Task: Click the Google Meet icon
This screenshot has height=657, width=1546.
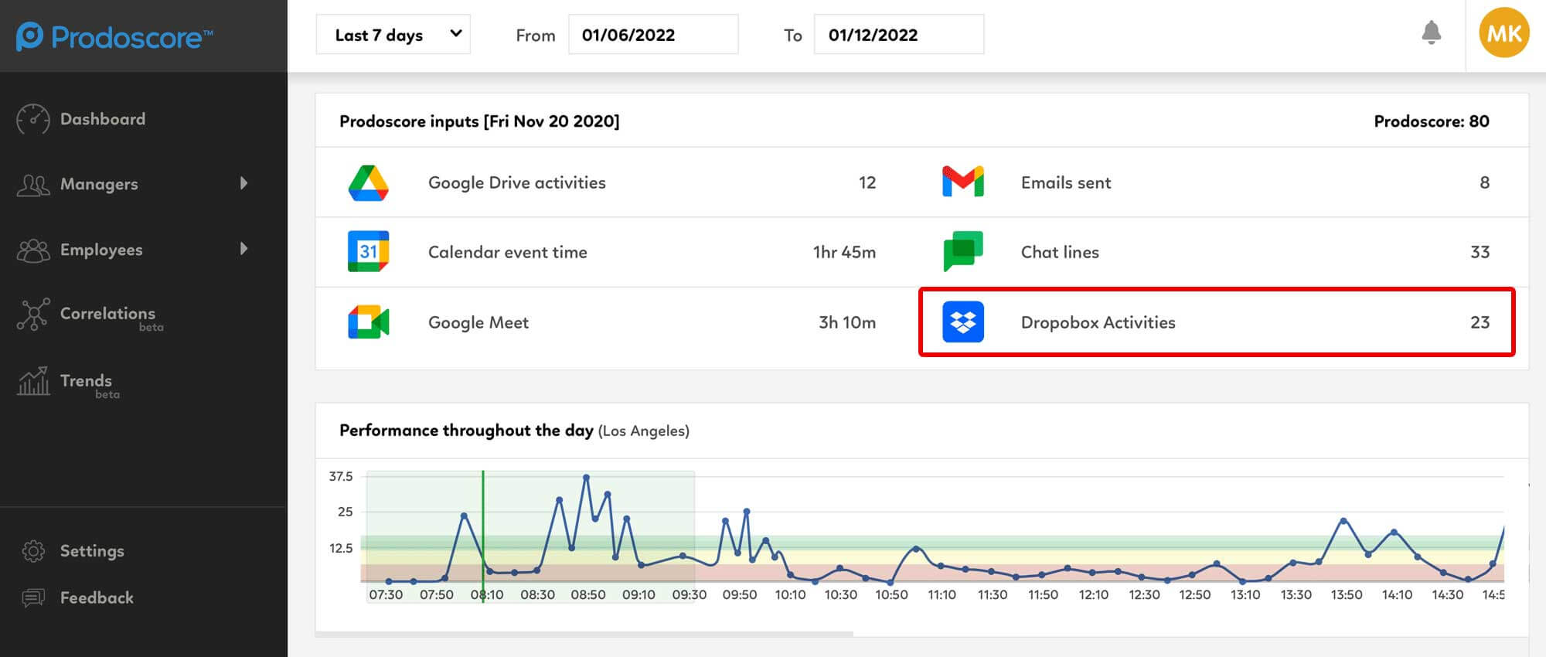Action: pyautogui.click(x=368, y=322)
